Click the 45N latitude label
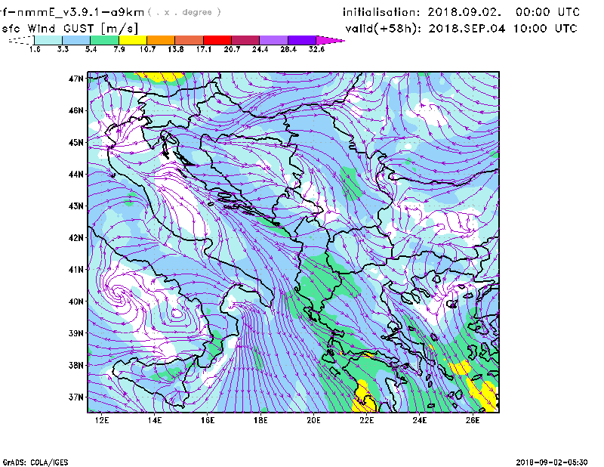The image size is (604, 467). pyautogui.click(x=76, y=143)
